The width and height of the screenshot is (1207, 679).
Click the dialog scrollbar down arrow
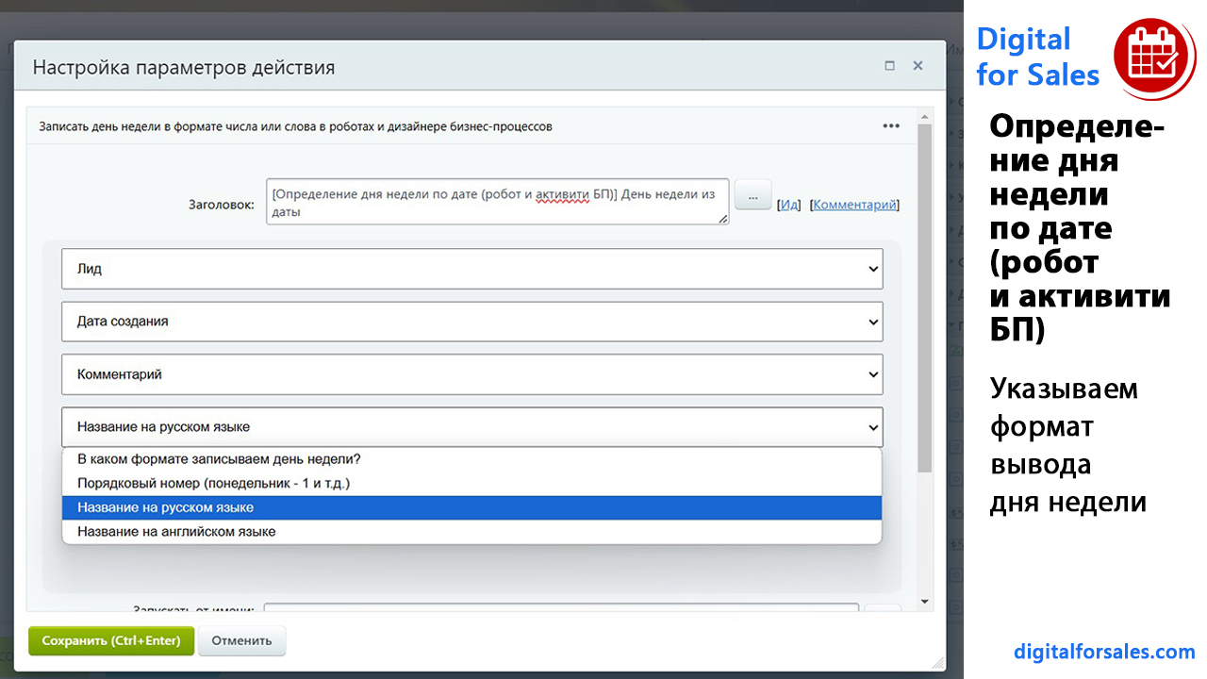pos(924,601)
